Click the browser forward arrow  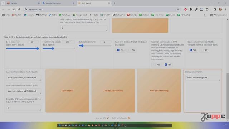9,9
